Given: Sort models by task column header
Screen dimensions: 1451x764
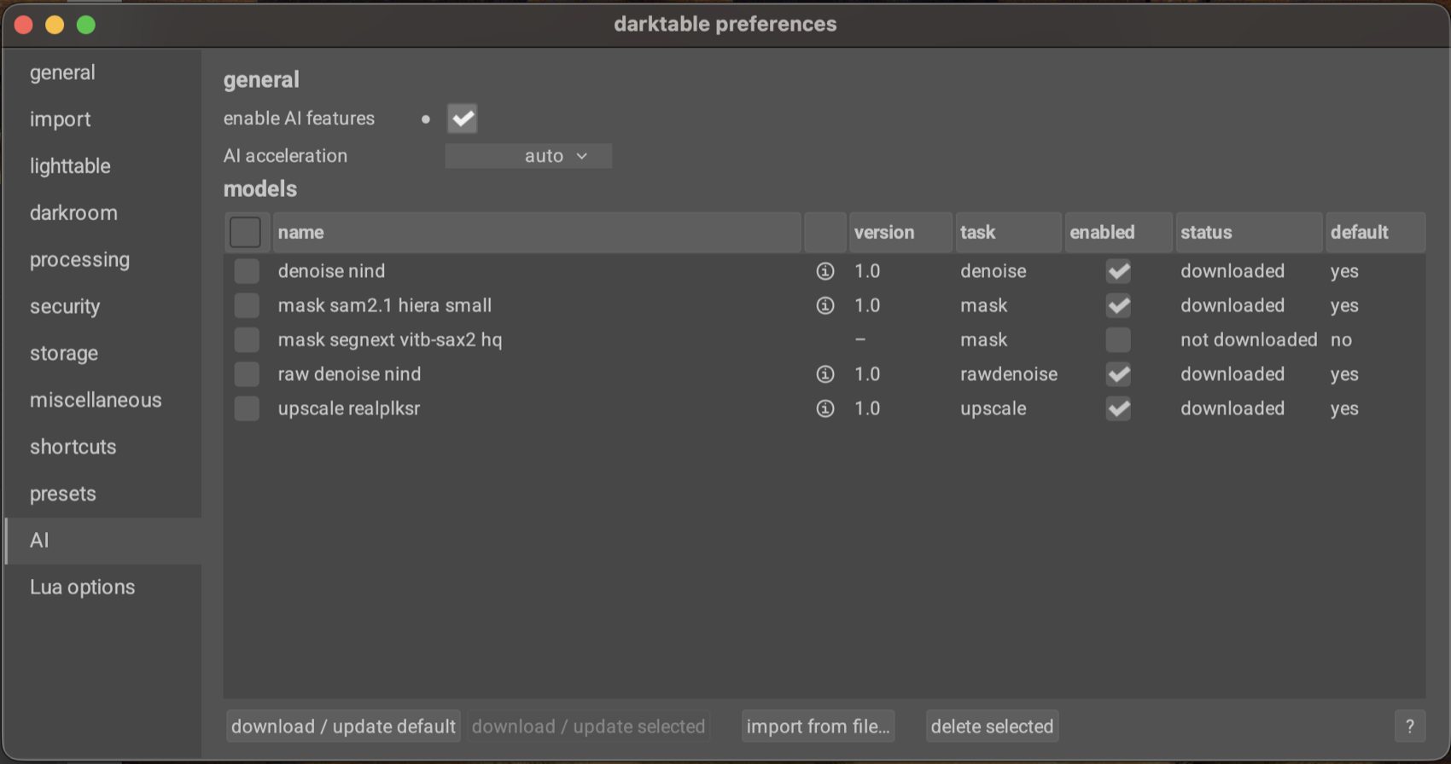Looking at the screenshot, I should (x=1008, y=232).
